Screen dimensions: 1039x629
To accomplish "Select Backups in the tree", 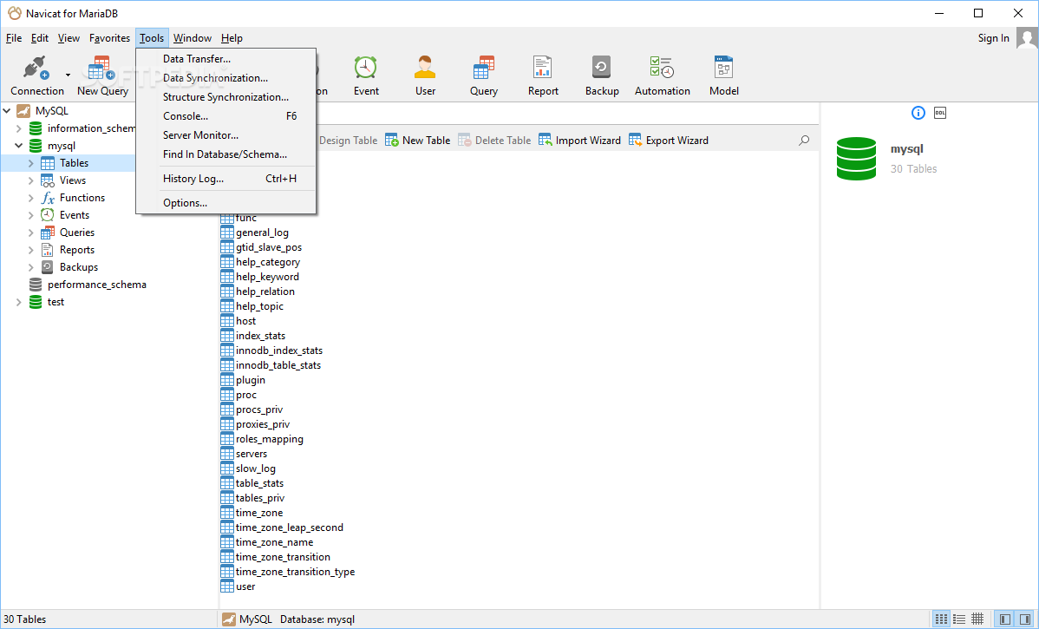I will pos(79,267).
